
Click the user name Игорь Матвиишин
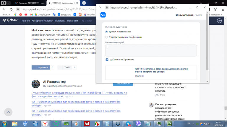tap(185, 15)
